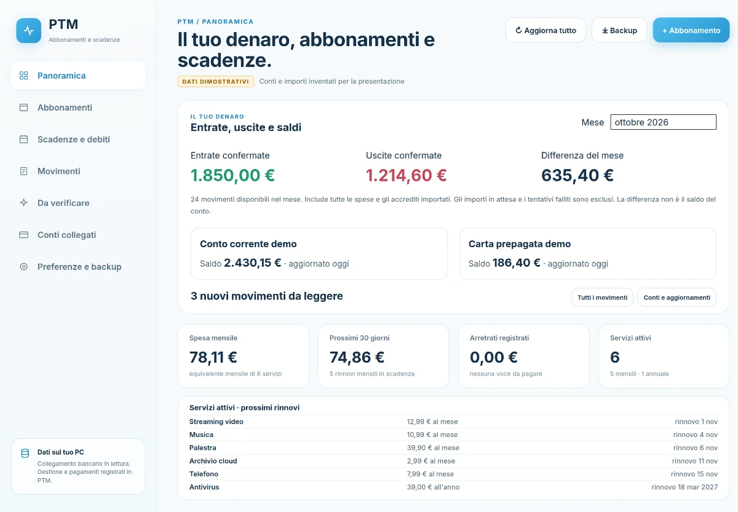
Task: Click the Conto corrente demo card
Action: pos(319,254)
